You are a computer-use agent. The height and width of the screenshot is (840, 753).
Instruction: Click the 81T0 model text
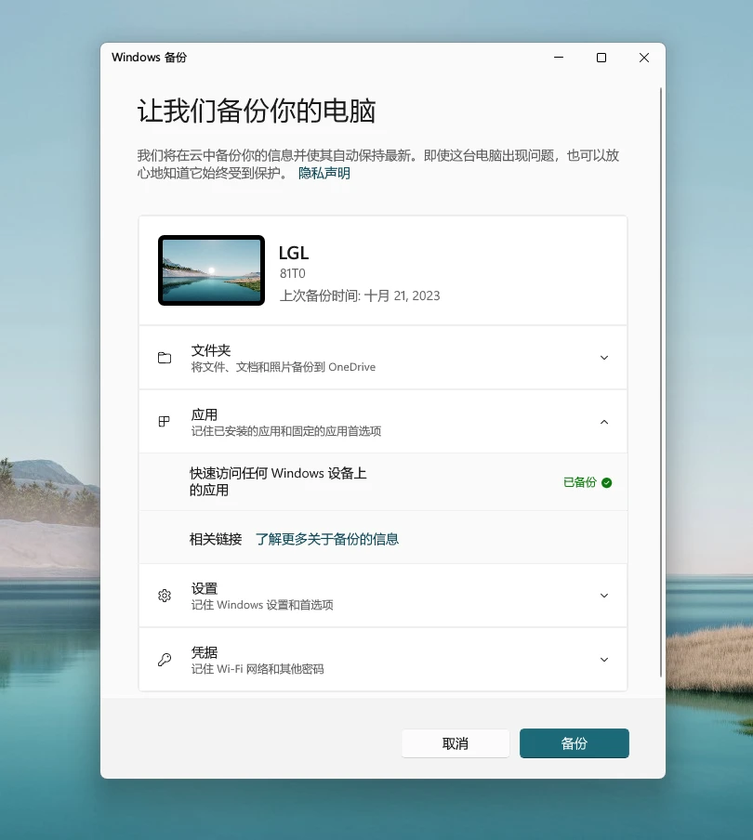(x=293, y=273)
